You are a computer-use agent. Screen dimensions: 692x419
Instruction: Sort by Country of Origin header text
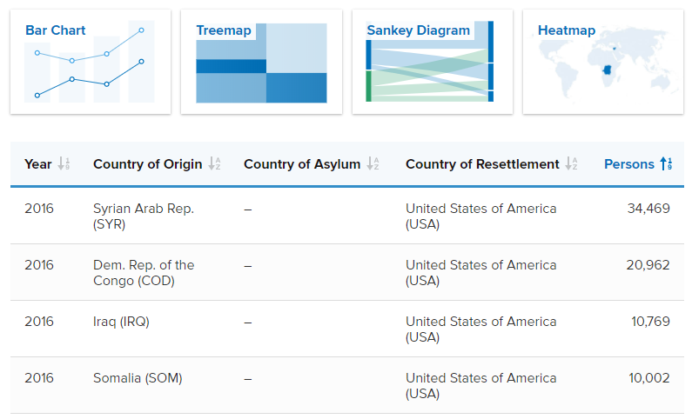pyautogui.click(x=147, y=164)
